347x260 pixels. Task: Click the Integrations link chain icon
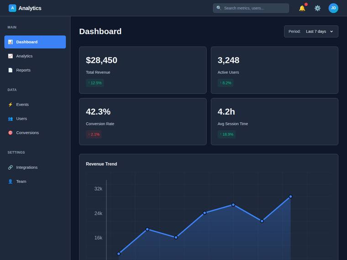11,167
